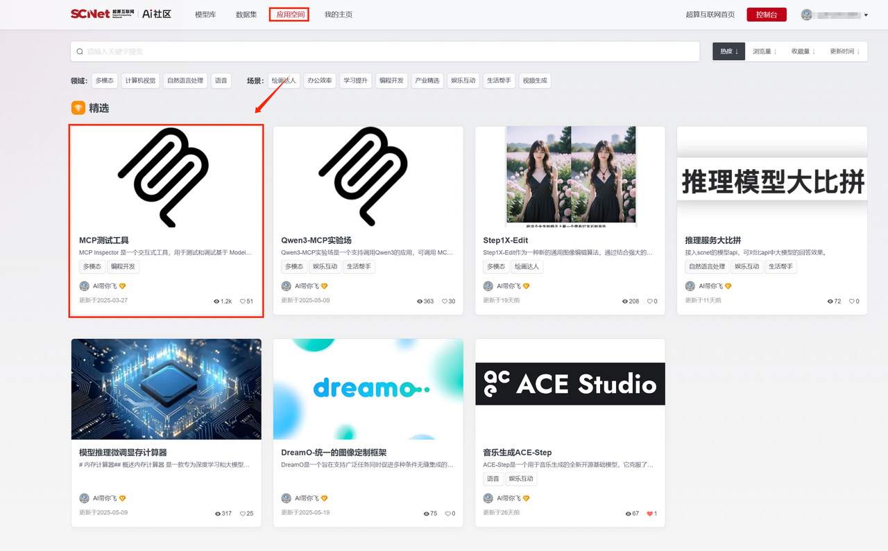Filter by 计算机视觉 domain tag
Image resolution: width=888 pixels, height=551 pixels.
(x=141, y=80)
